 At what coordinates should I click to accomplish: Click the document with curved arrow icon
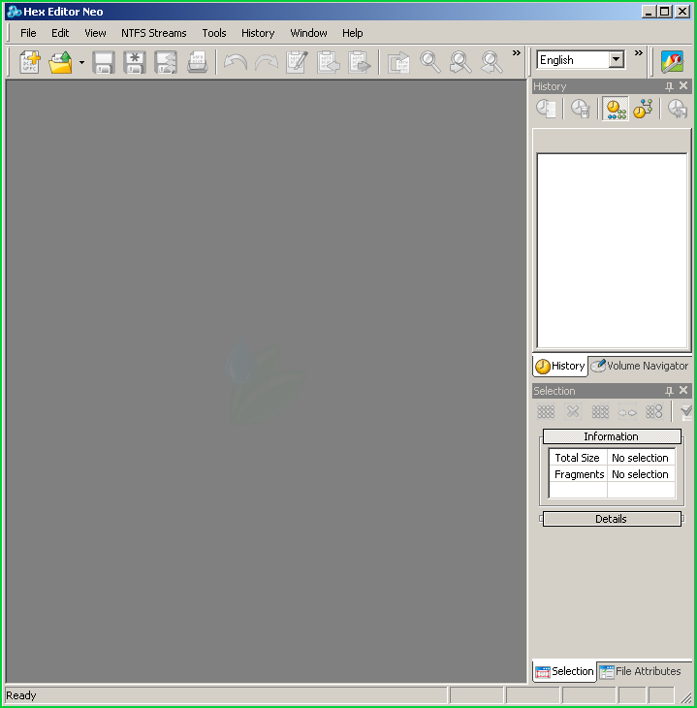click(x=399, y=62)
